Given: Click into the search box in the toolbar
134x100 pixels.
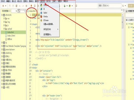Looking at the screenshot, I should pyautogui.click(x=110, y=6).
